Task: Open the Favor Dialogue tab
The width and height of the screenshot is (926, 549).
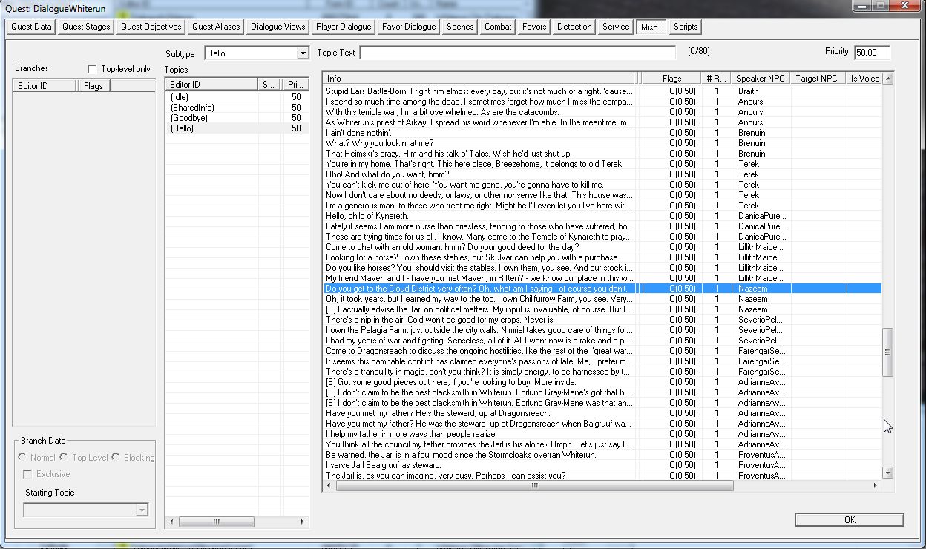Action: (x=409, y=27)
